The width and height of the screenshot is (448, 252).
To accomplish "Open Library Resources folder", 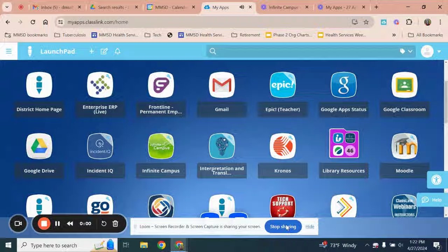I will click(x=344, y=143).
